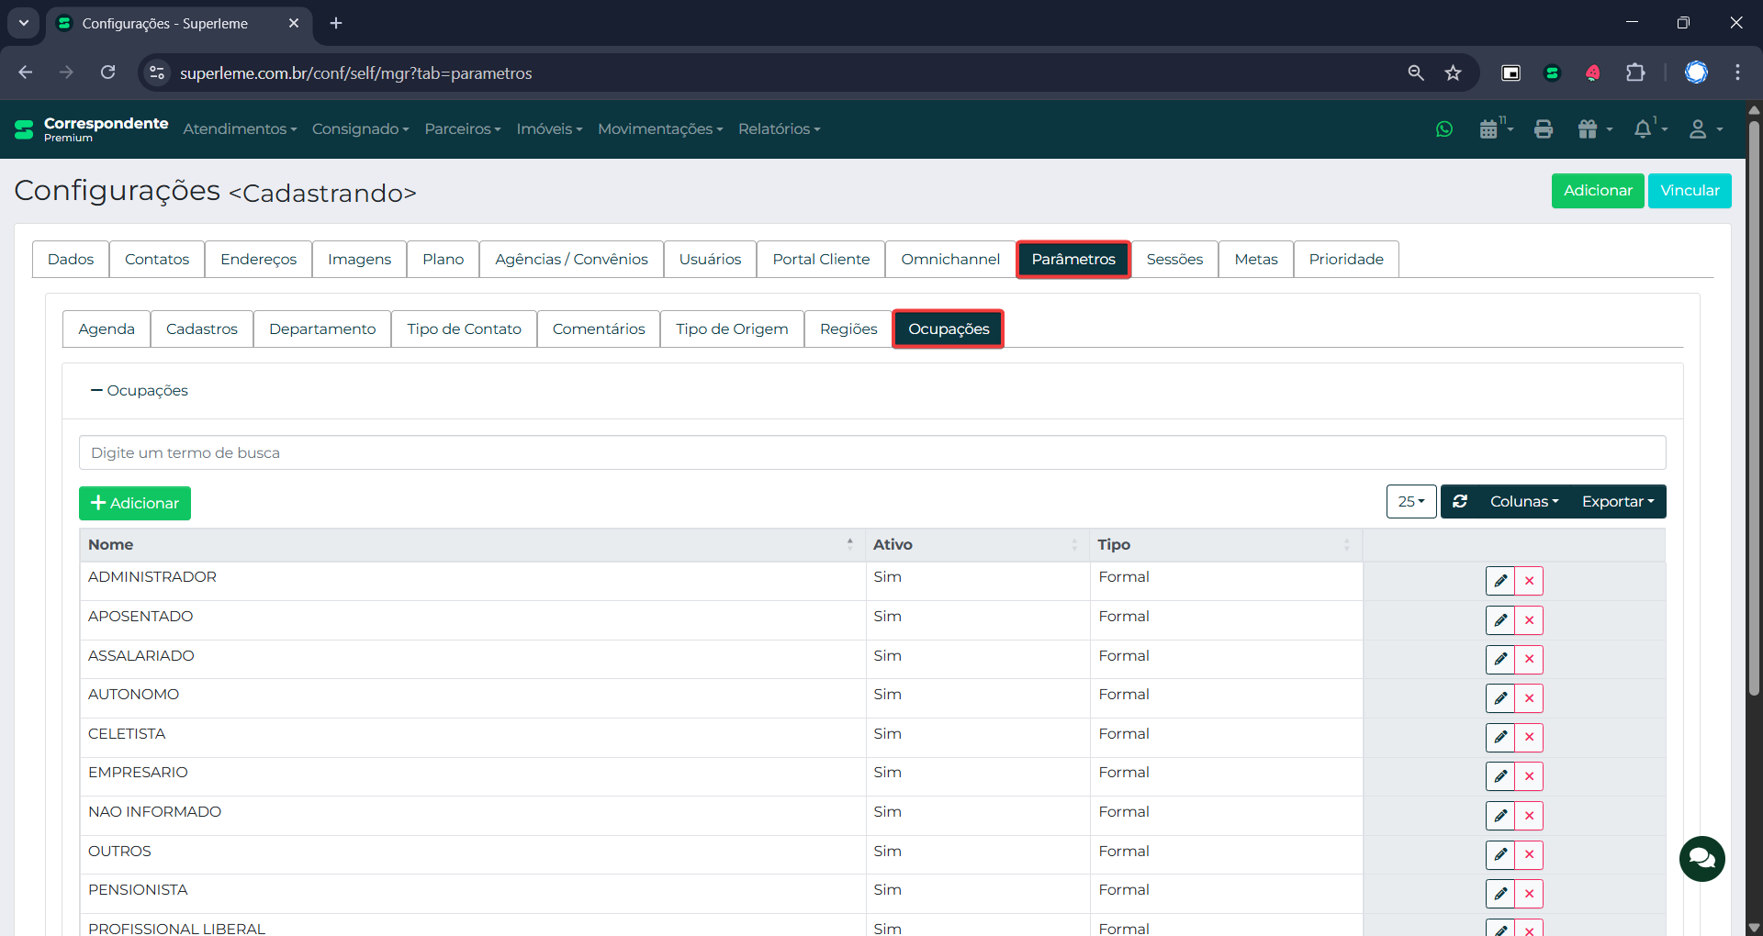The width and height of the screenshot is (1763, 936).
Task: Open the floating chat bubble icon
Action: point(1701,858)
